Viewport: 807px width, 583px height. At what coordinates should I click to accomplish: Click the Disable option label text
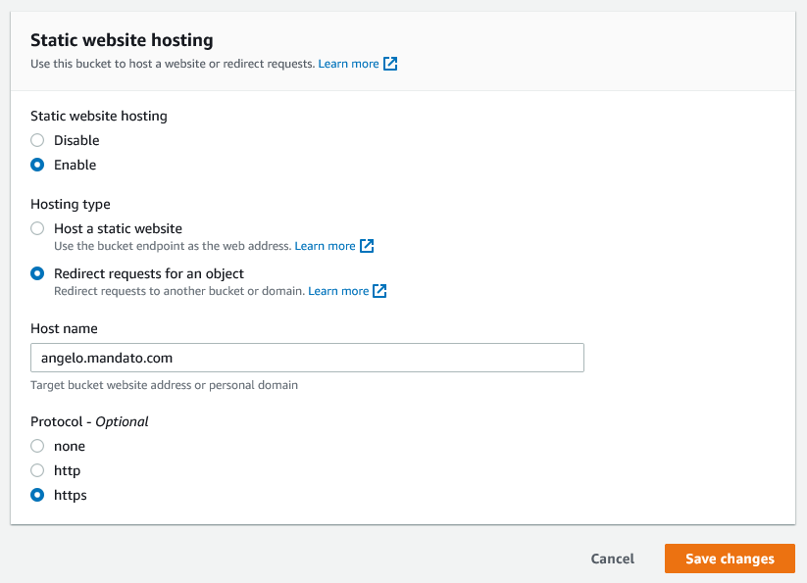(76, 140)
